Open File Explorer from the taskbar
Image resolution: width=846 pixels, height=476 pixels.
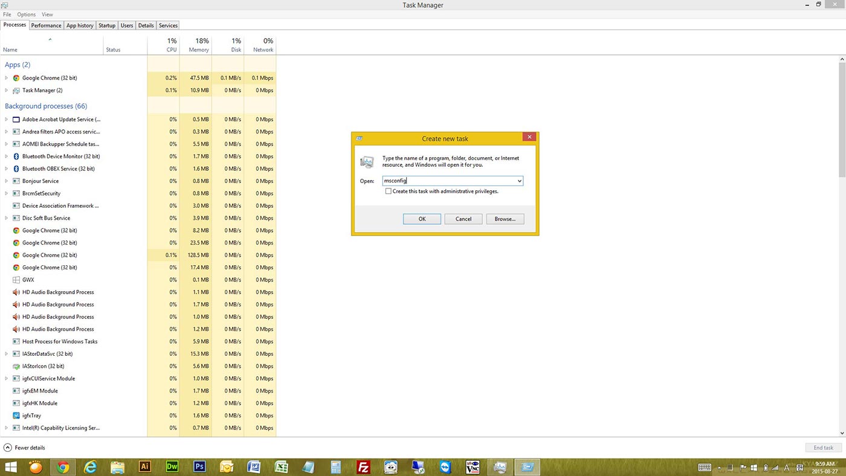coord(117,466)
